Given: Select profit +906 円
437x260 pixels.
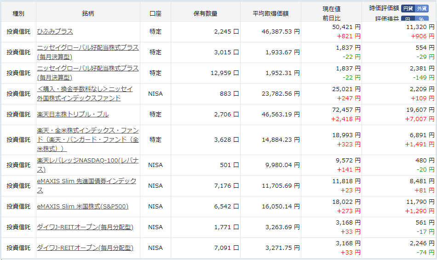Looking at the screenshot, I should [x=422, y=36].
